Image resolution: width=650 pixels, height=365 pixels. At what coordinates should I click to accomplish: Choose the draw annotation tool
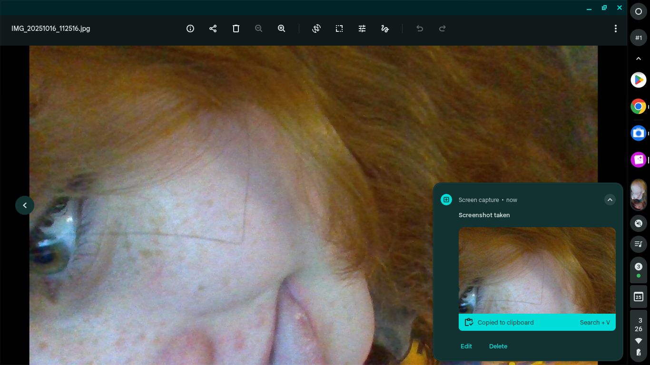click(x=385, y=29)
